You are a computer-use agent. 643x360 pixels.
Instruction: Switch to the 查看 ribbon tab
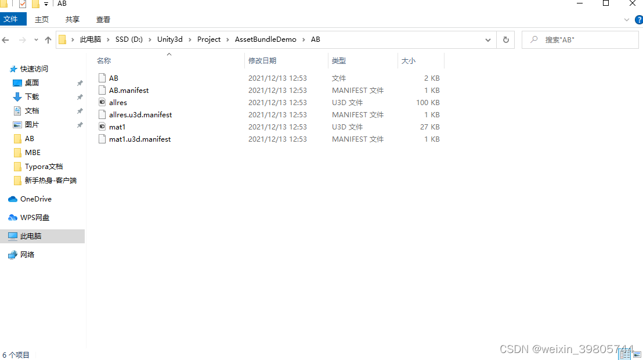coord(103,19)
